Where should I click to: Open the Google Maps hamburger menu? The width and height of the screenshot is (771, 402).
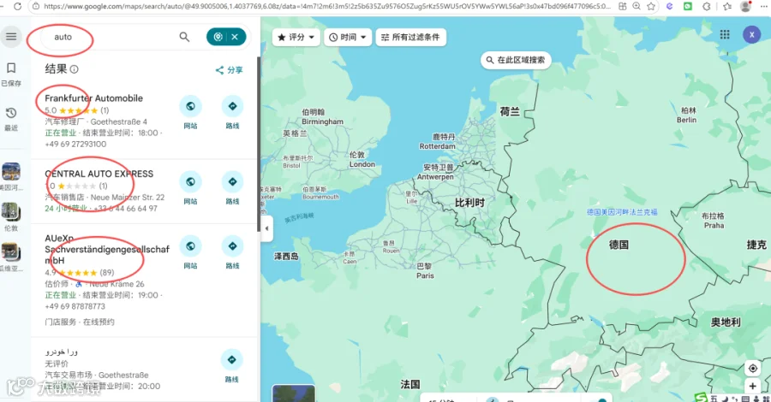[x=11, y=36]
